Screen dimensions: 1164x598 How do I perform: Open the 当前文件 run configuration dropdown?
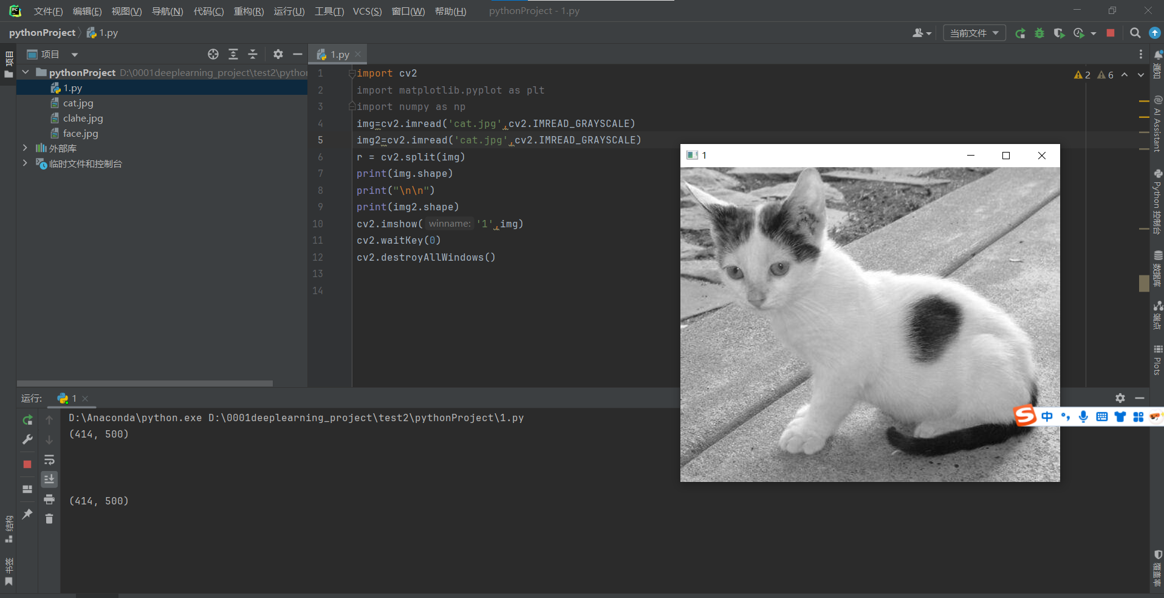pos(974,33)
